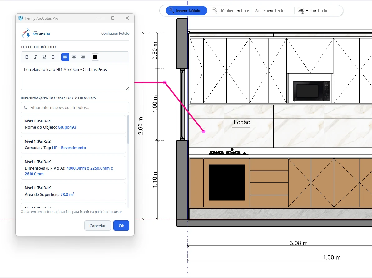Click the Configurar Rótulo heading text
The height and width of the screenshot is (278, 372).
(x=115, y=33)
